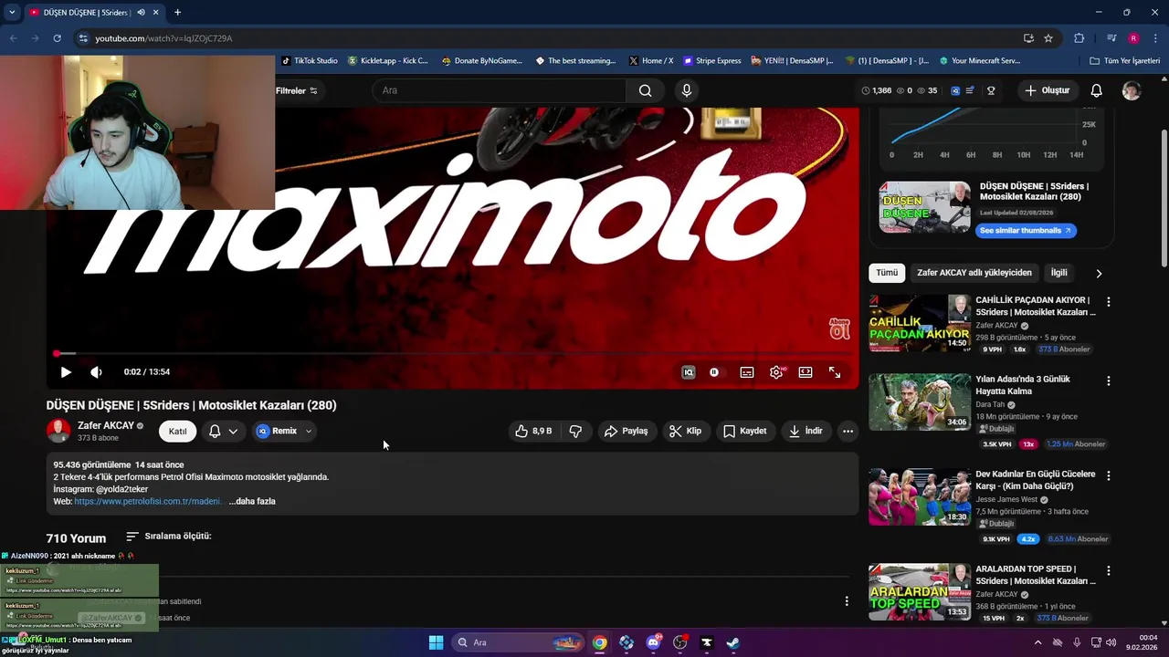Dislike the video with thumbs down
The height and width of the screenshot is (657, 1169).
tap(575, 431)
